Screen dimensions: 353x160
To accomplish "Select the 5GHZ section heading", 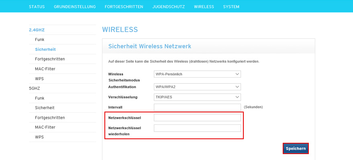I will tap(35, 88).
